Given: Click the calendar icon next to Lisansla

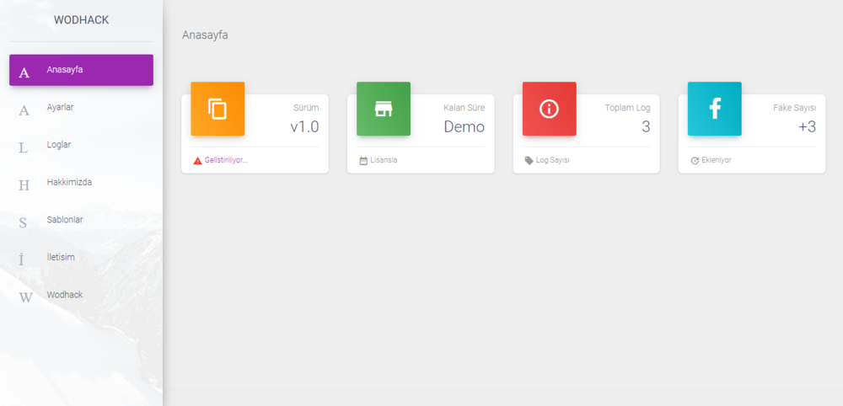Looking at the screenshot, I should pyautogui.click(x=363, y=161).
